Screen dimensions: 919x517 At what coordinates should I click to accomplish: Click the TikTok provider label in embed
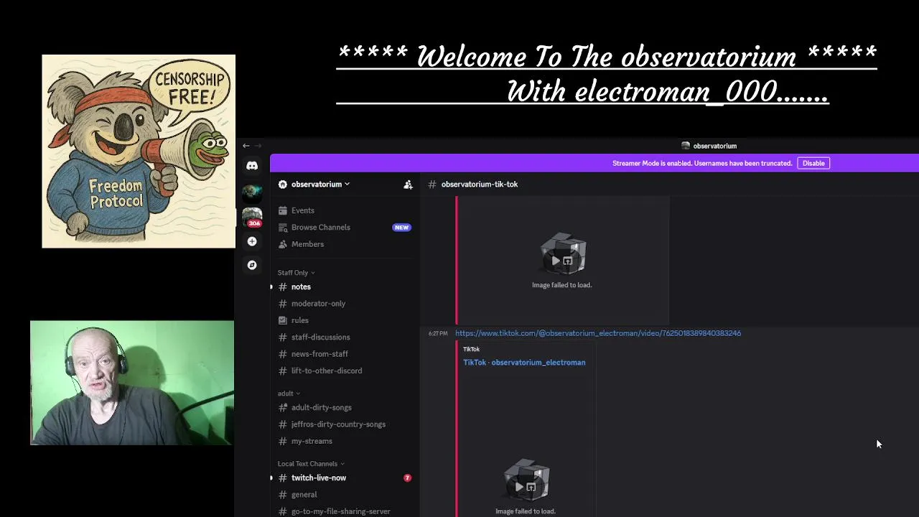[x=471, y=349]
